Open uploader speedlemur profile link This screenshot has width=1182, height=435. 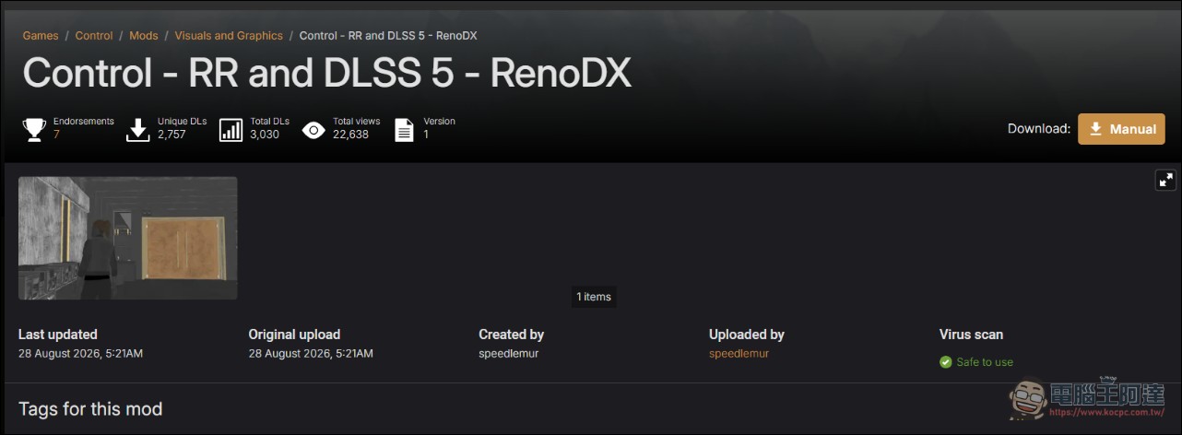(x=739, y=354)
